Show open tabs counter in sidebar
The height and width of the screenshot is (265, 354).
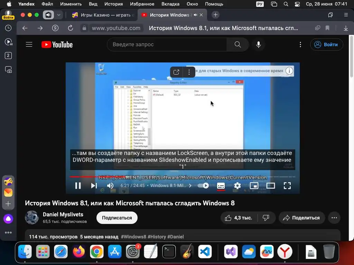coord(8,56)
